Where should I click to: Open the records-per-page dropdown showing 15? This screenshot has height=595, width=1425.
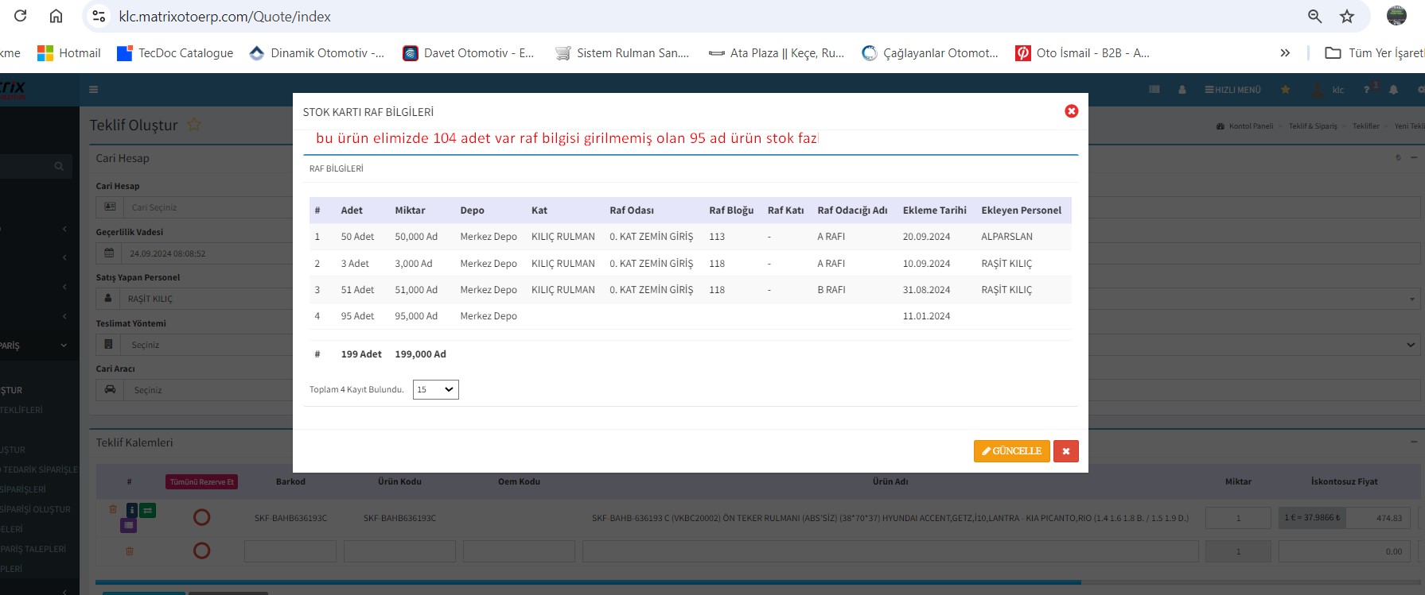click(435, 389)
